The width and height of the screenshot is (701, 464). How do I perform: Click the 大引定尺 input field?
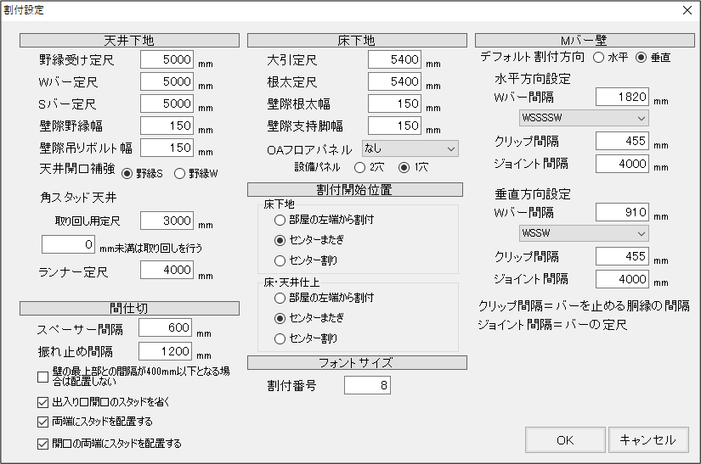click(395, 59)
